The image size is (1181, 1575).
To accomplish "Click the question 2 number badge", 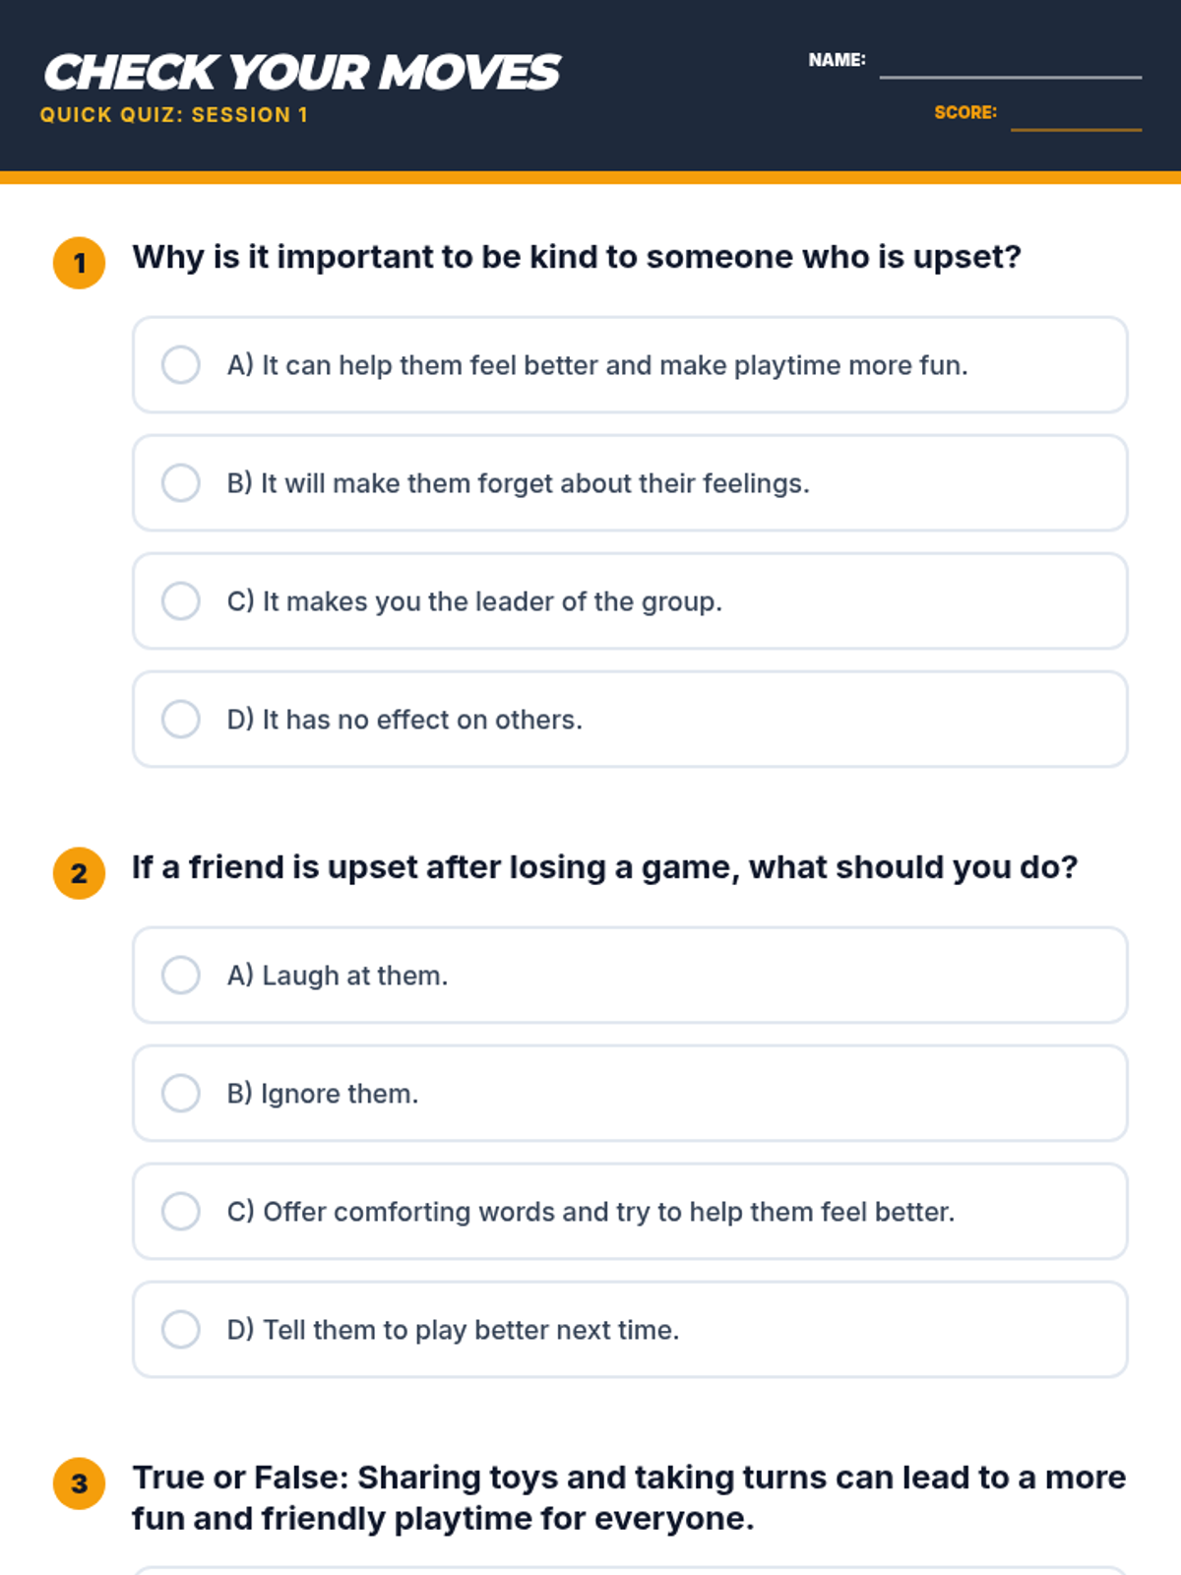I will pos(80,873).
